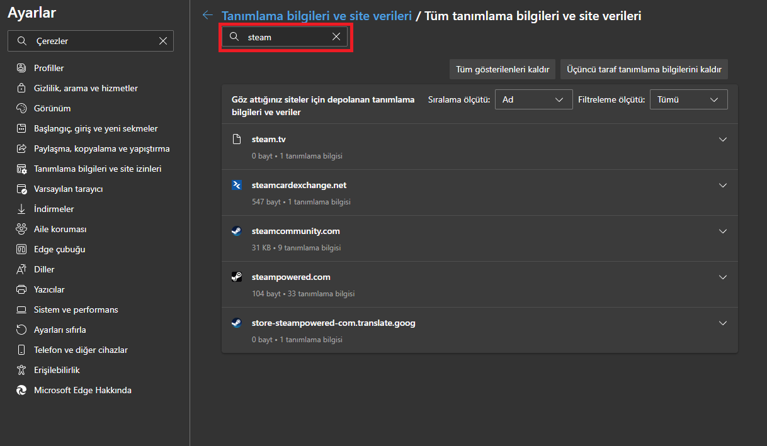Click the Aile koruması icon
This screenshot has width=767, height=446.
coord(22,229)
